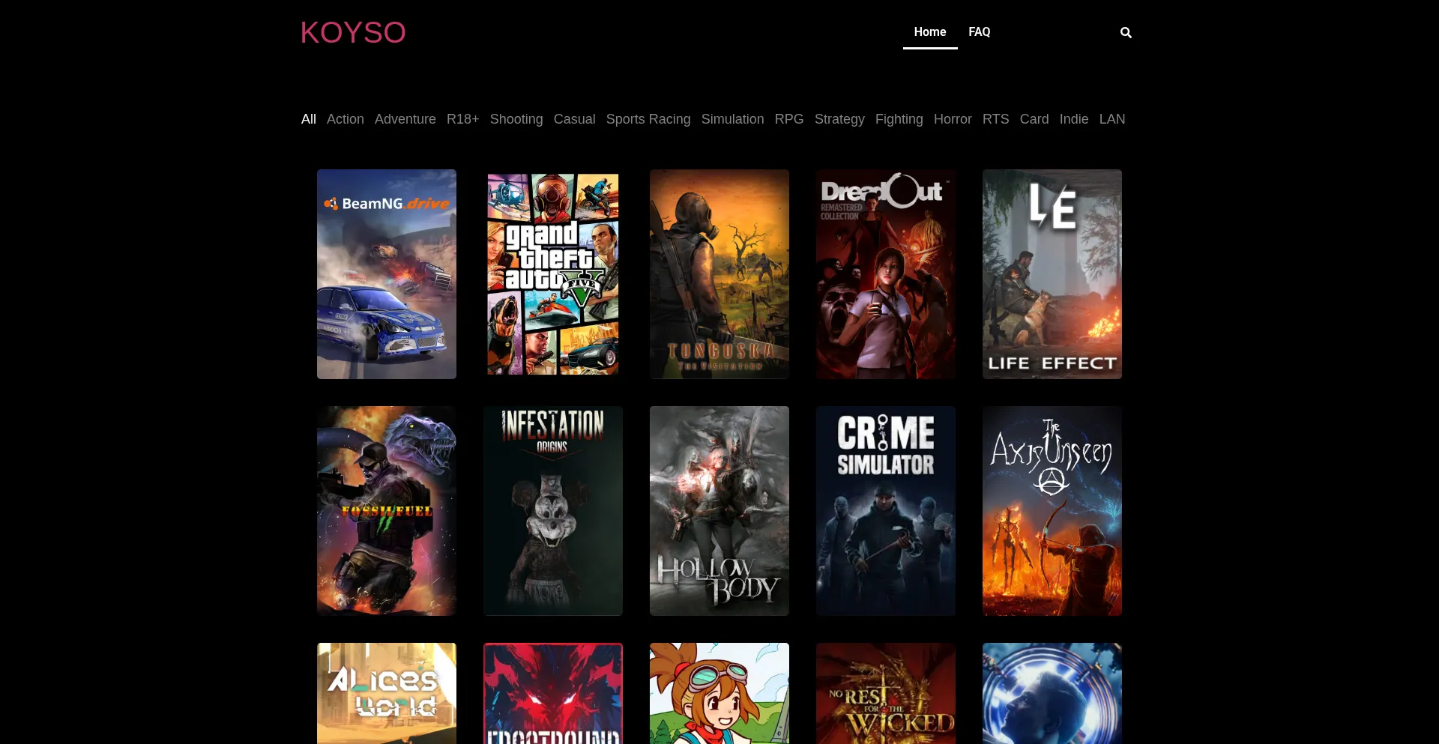Filter by Simulation games
Viewport: 1439px width, 744px height.
coord(733,119)
